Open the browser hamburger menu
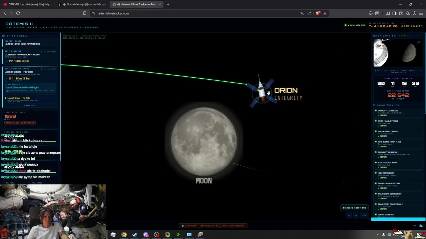Screen dimensions: 426x239 point(421,13)
